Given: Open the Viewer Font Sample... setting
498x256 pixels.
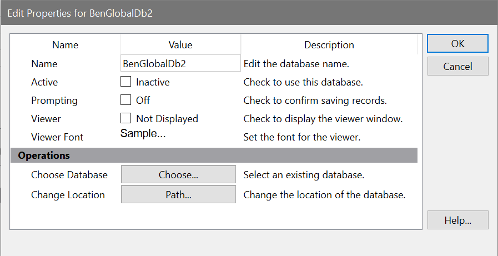Looking at the screenshot, I should click(x=144, y=134).
